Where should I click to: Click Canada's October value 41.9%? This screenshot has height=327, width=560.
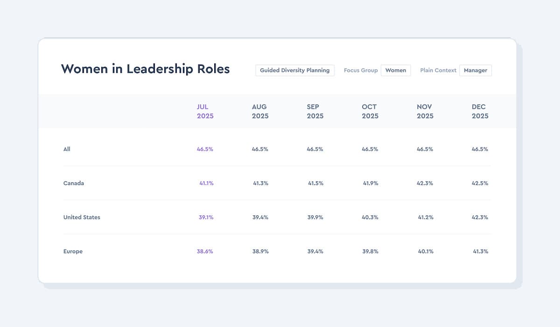pos(371,183)
